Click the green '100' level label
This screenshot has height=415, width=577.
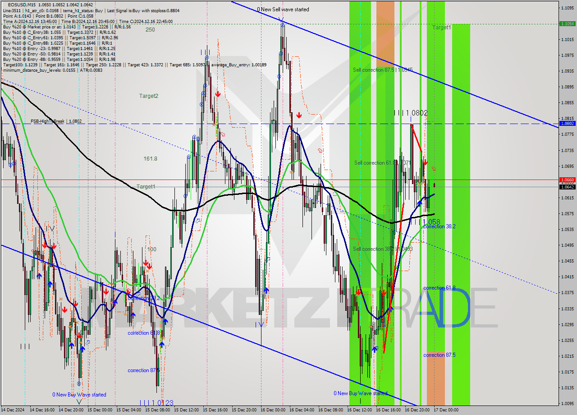151,249
